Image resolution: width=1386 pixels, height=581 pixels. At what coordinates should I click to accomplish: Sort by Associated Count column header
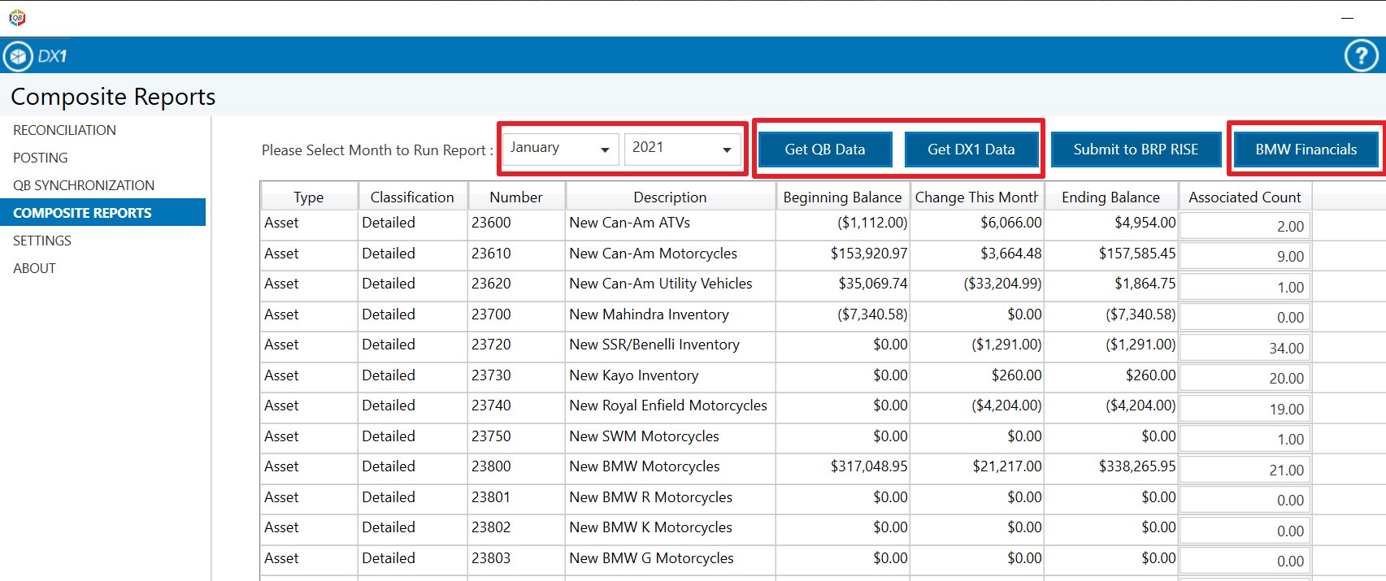pyautogui.click(x=1245, y=197)
